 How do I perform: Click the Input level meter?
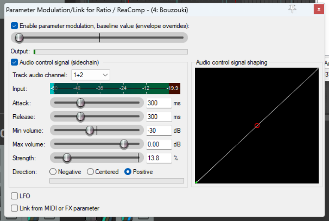click(115, 88)
